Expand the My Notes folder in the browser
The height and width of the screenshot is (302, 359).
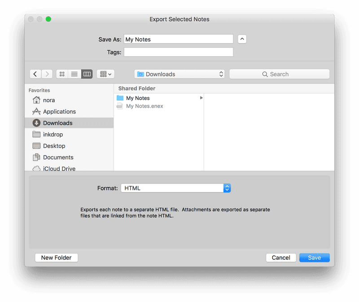click(201, 98)
